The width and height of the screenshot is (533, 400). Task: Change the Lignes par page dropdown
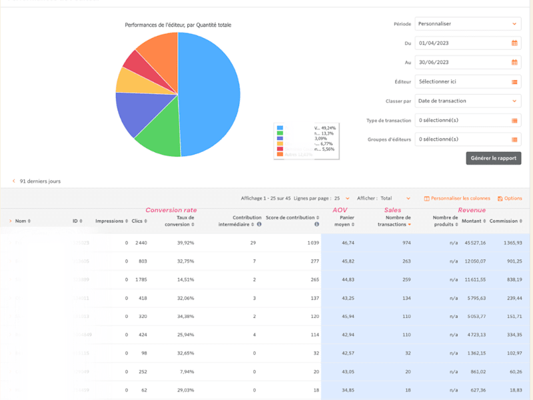342,198
